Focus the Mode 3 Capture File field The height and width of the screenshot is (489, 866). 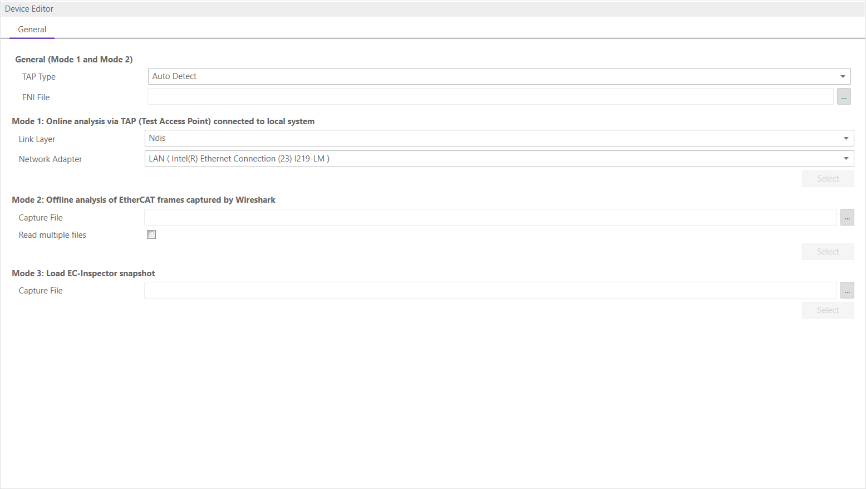click(x=490, y=290)
